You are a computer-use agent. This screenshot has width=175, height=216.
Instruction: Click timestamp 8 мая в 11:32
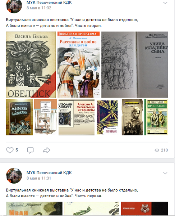point(39,8)
